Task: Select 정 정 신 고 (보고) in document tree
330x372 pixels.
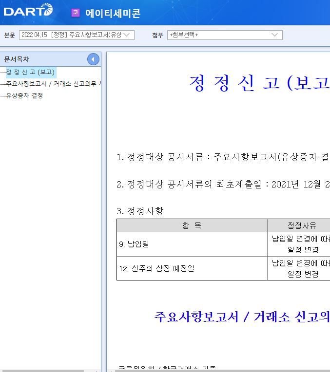Action: pos(30,72)
